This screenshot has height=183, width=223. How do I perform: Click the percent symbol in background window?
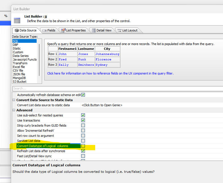click(6, 16)
